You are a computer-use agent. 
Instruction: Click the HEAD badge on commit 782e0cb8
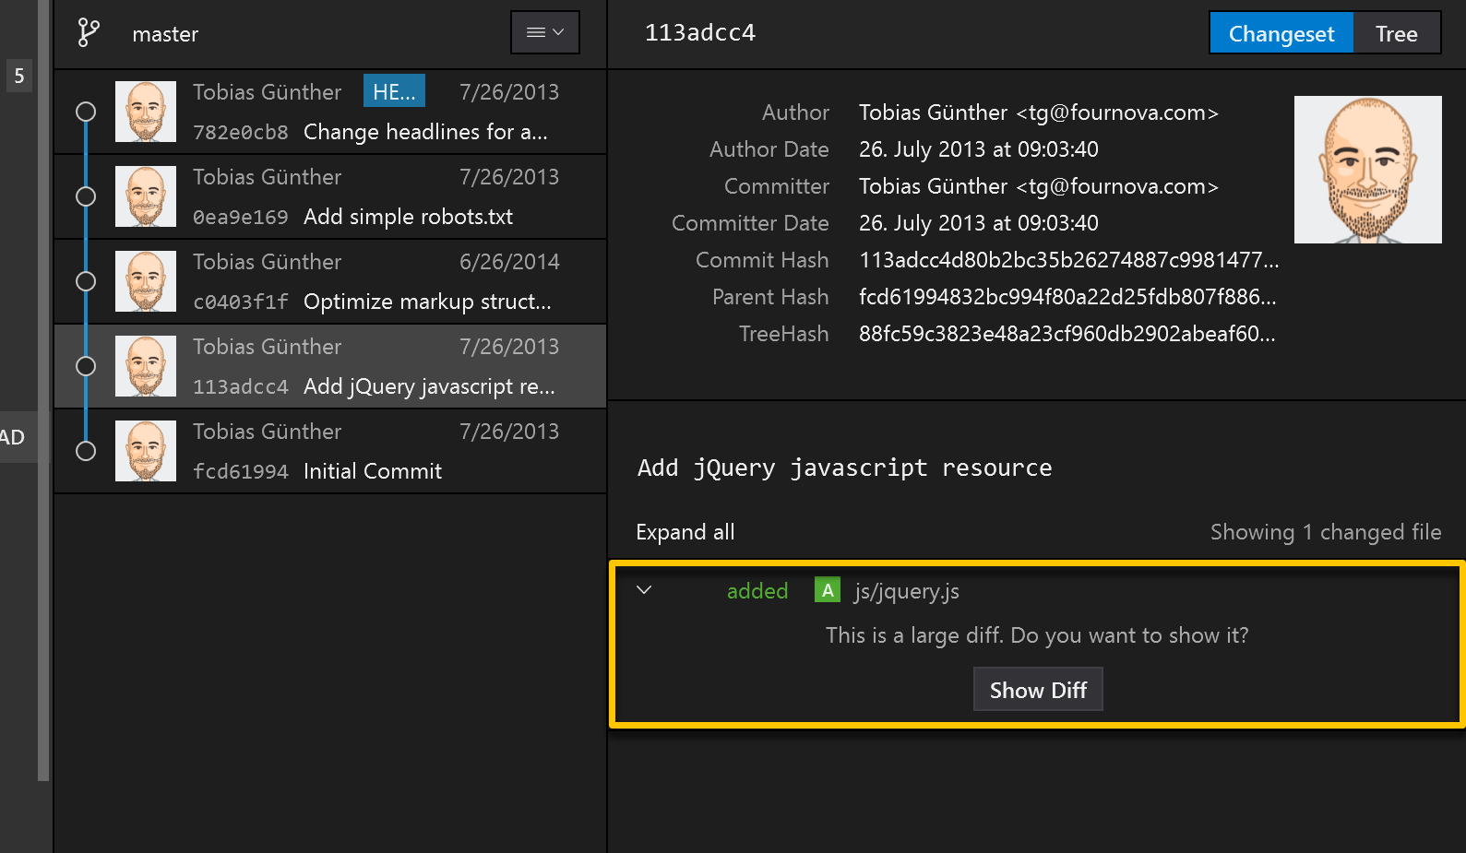(x=394, y=92)
